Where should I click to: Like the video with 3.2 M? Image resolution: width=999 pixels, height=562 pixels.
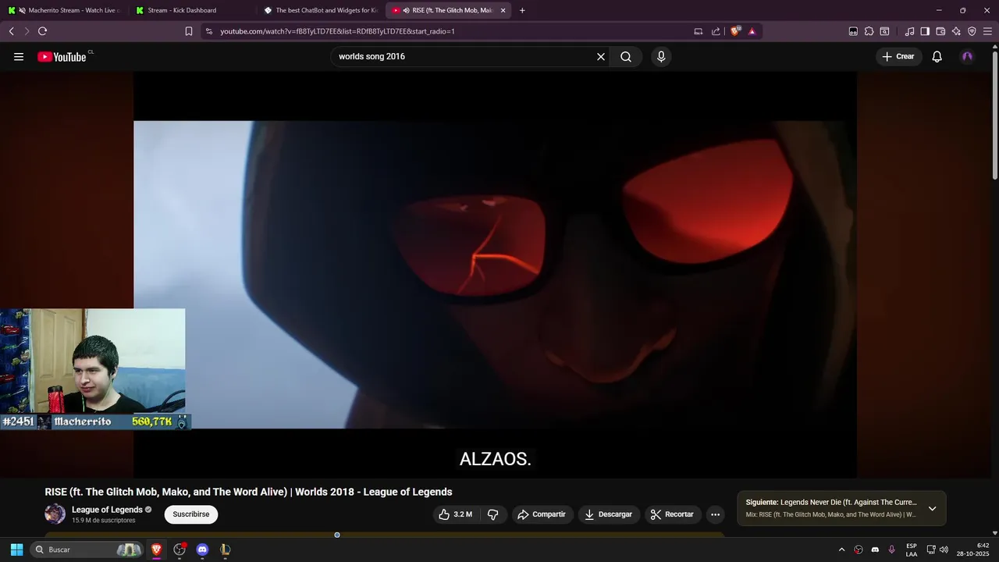coord(455,514)
